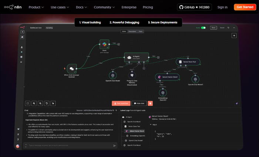Toggle the workflow Active switch
The height and width of the screenshot is (157, 259).
pyautogui.click(x=203, y=28)
